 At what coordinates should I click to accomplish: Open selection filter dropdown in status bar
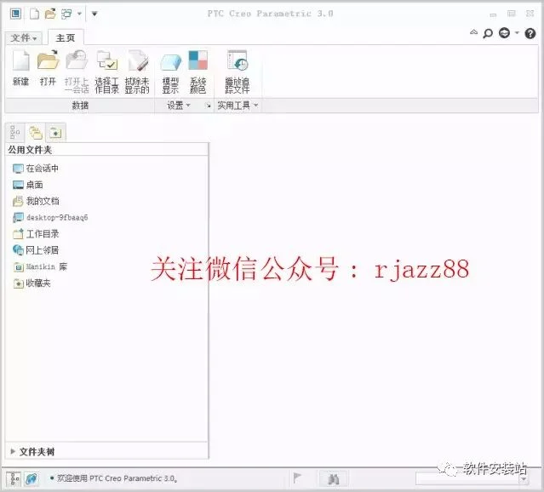524,479
